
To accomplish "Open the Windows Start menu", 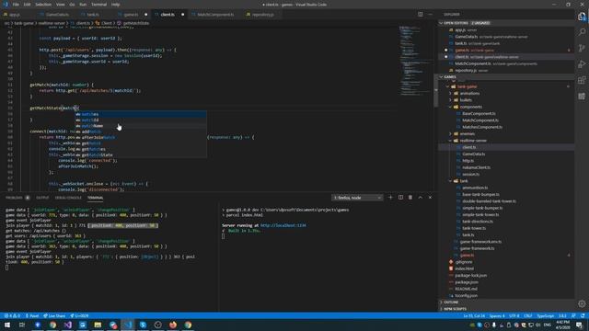I will pos(7,325).
